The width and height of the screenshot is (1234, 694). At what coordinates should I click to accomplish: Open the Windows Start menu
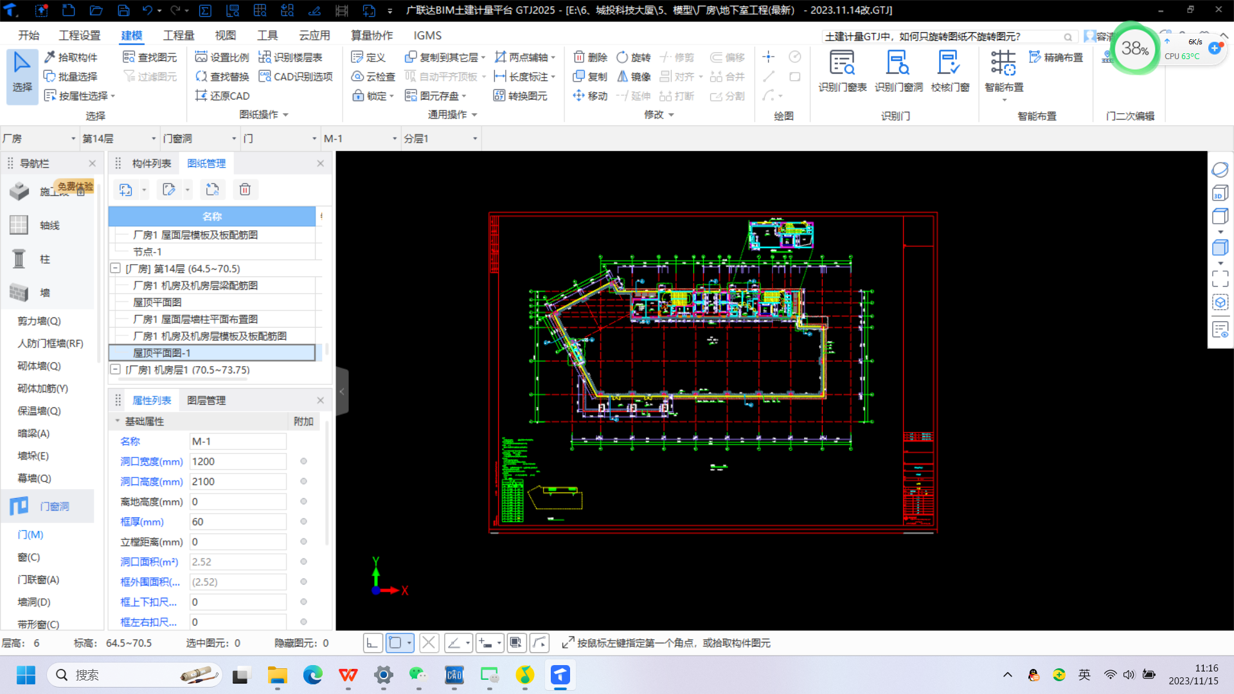(26, 675)
